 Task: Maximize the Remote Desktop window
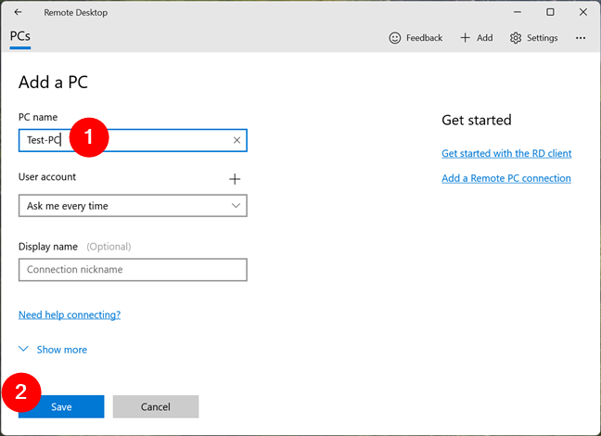(x=550, y=12)
